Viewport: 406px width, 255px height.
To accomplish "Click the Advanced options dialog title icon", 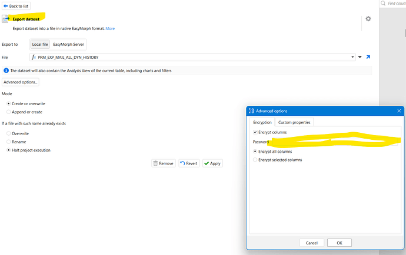I will coord(251,111).
